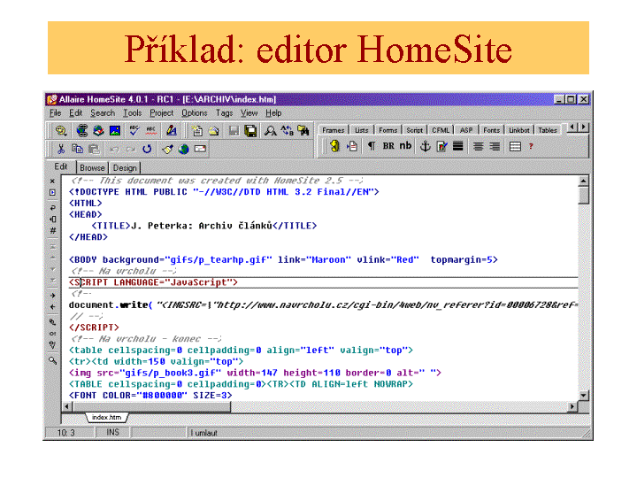637x478 pixels.
Task: Open the Project menu
Action: pos(161,113)
